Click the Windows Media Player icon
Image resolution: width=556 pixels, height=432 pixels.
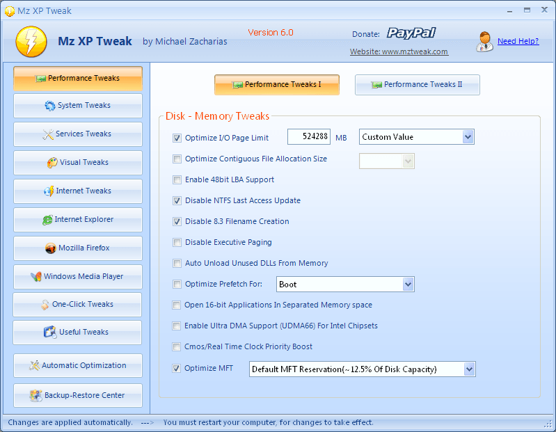pyautogui.click(x=35, y=276)
